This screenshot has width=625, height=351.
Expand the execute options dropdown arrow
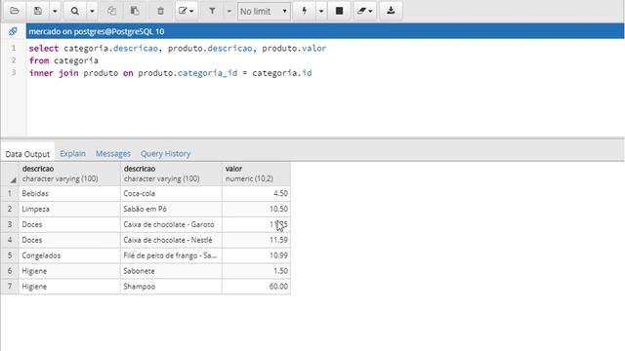(321, 11)
